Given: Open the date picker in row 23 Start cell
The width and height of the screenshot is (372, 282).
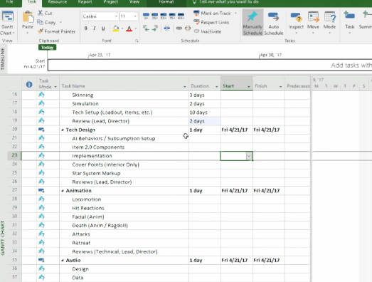Looking at the screenshot, I should tap(249, 156).
